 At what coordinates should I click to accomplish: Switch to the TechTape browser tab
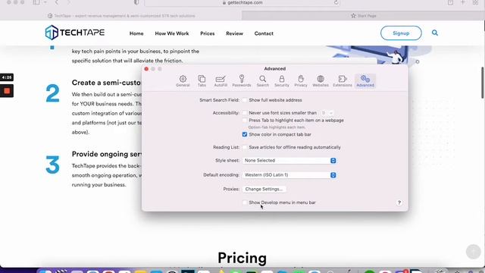pyautogui.click(x=121, y=15)
